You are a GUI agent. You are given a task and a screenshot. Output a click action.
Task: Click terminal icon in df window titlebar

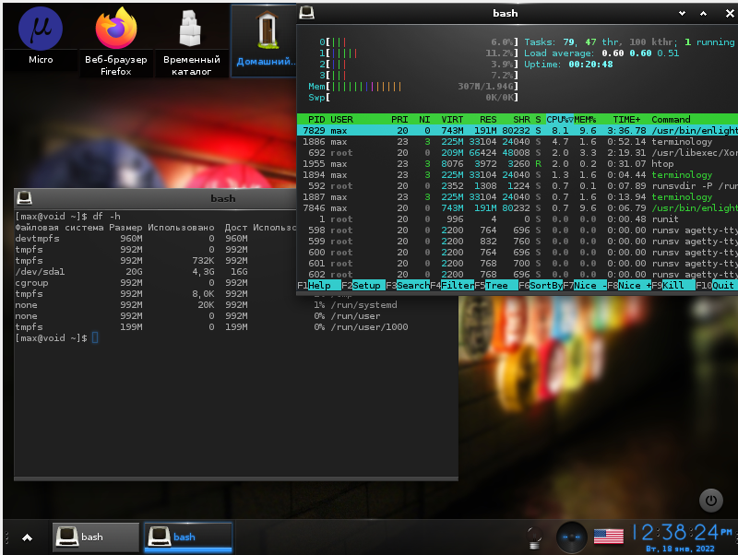coord(25,198)
